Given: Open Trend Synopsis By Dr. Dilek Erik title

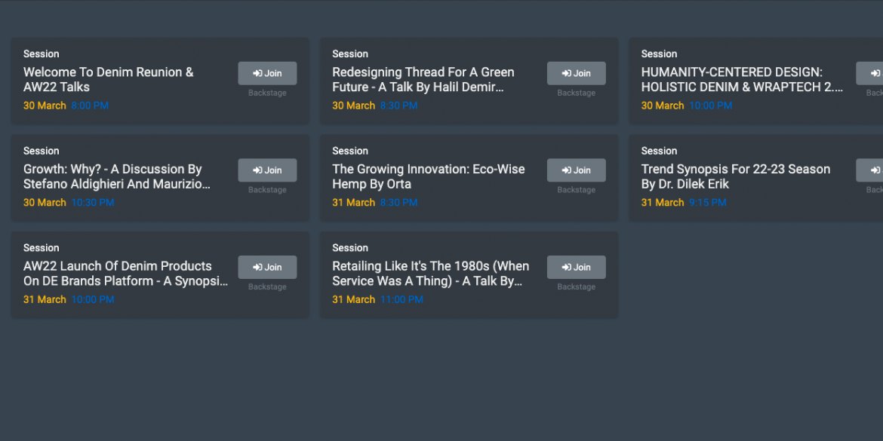Looking at the screenshot, I should pyautogui.click(x=736, y=176).
